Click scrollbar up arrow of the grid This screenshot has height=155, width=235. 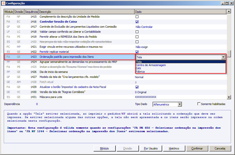click(229, 11)
